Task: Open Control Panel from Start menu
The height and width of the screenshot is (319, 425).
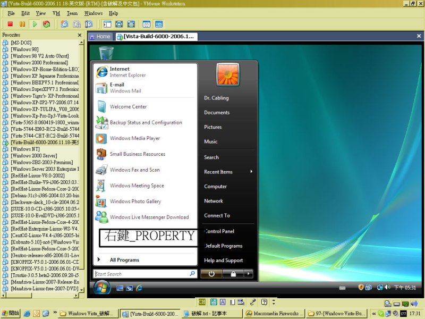Action: [x=219, y=231]
